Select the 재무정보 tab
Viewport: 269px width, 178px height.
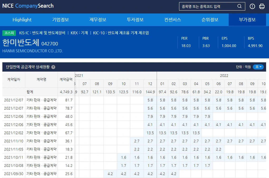[98, 20]
